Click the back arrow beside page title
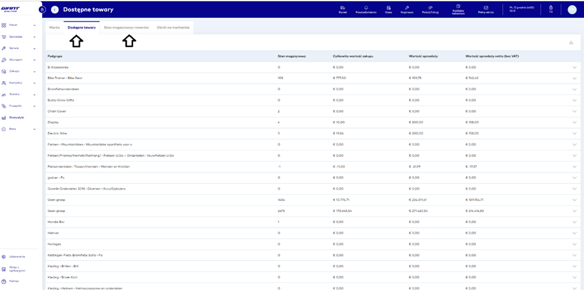The height and width of the screenshot is (290, 584). pos(55,9)
